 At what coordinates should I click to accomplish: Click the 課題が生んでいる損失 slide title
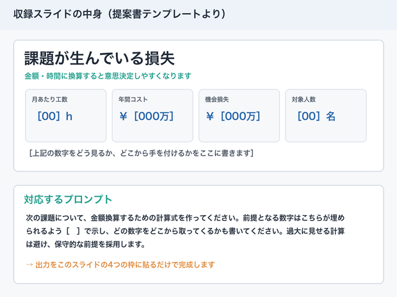click(99, 58)
